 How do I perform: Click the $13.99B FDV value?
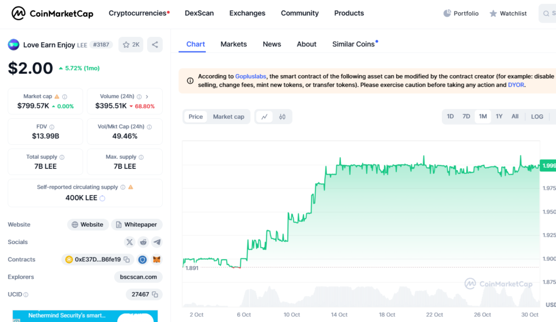tap(46, 136)
